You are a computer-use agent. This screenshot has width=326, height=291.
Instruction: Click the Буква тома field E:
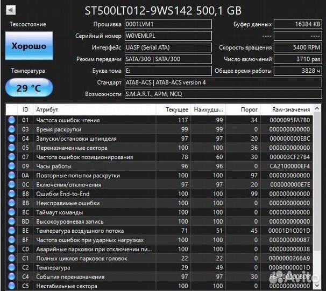click(168, 71)
